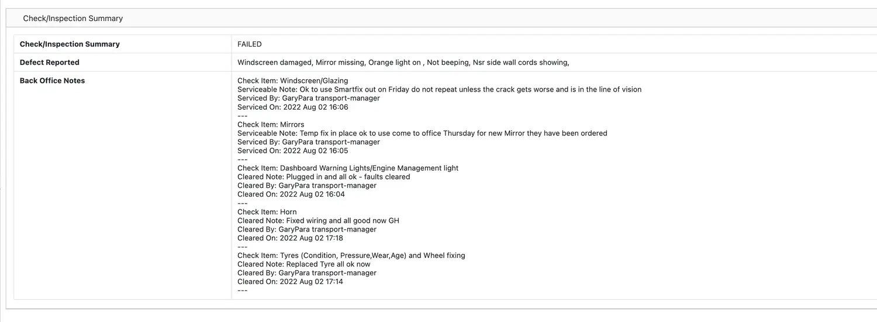Click the 'Cleared On: 2022 Aug 02 16:04' timestamp
This screenshot has width=877, height=322.
(x=291, y=194)
